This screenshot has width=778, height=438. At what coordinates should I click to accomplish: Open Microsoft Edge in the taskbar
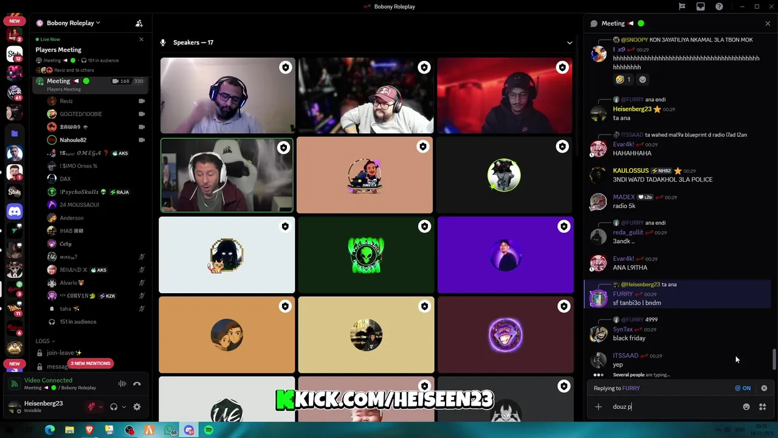[x=50, y=430]
